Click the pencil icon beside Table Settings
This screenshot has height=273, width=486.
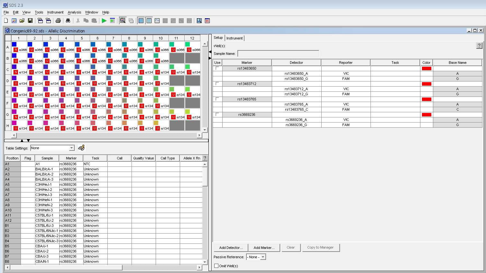click(81, 148)
